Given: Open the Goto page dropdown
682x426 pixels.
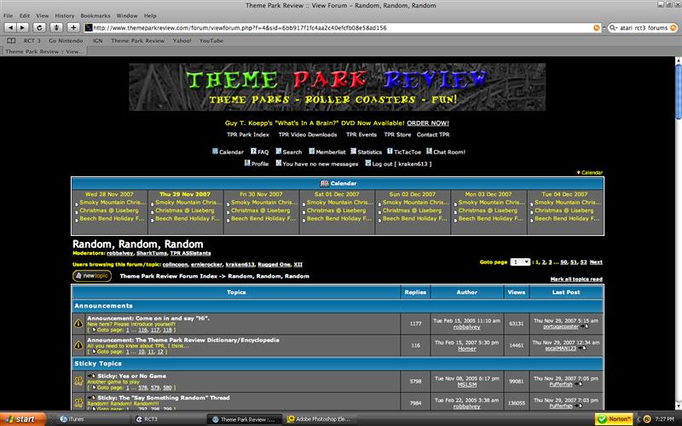Looking at the screenshot, I should tap(520, 262).
